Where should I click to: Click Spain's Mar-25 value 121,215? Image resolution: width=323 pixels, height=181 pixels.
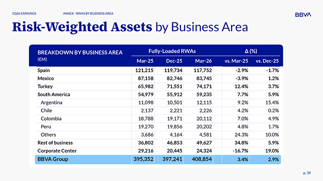click(x=144, y=70)
